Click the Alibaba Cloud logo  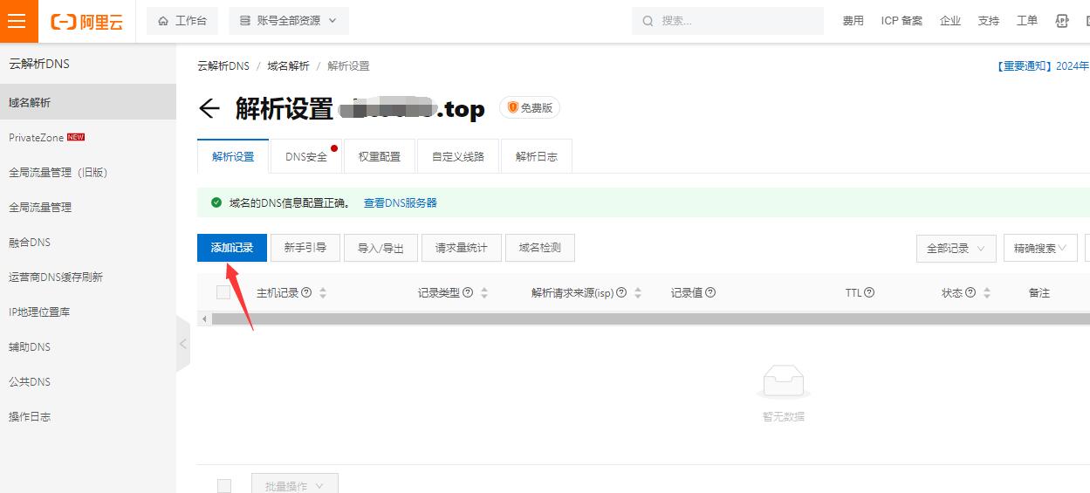[86, 22]
